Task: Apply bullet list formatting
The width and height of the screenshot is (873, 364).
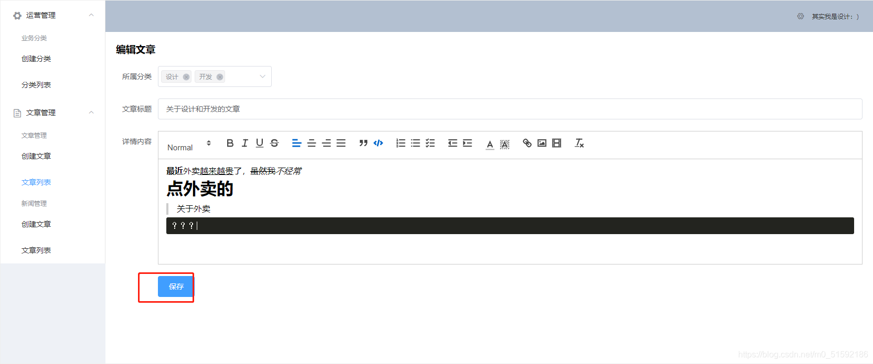Action: click(x=416, y=143)
